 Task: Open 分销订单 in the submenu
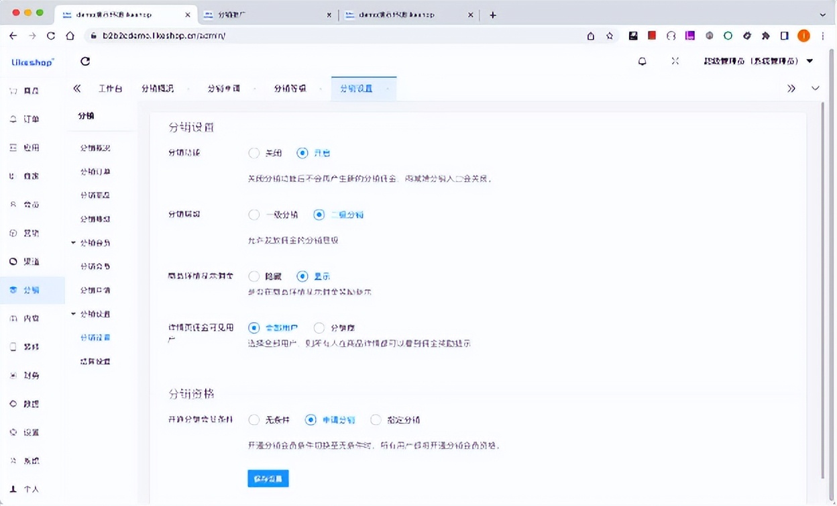coord(95,172)
